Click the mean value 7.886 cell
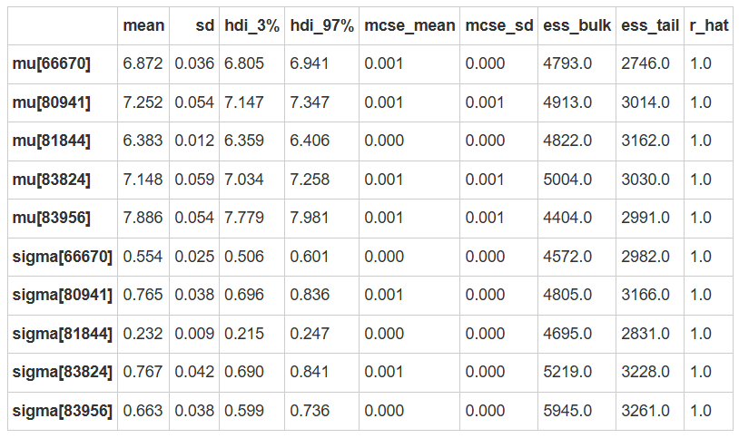 pos(143,219)
